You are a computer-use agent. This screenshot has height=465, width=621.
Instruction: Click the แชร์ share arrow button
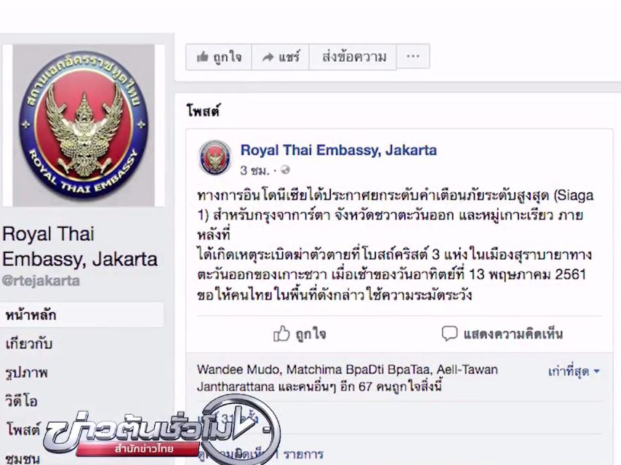click(x=281, y=57)
